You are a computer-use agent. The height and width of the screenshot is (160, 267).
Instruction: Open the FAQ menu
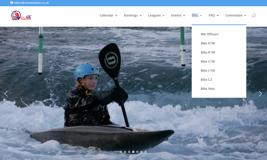click(x=213, y=15)
